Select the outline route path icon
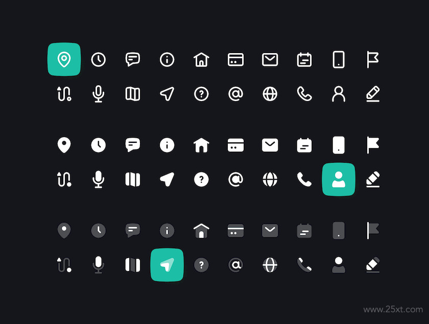 (x=64, y=94)
